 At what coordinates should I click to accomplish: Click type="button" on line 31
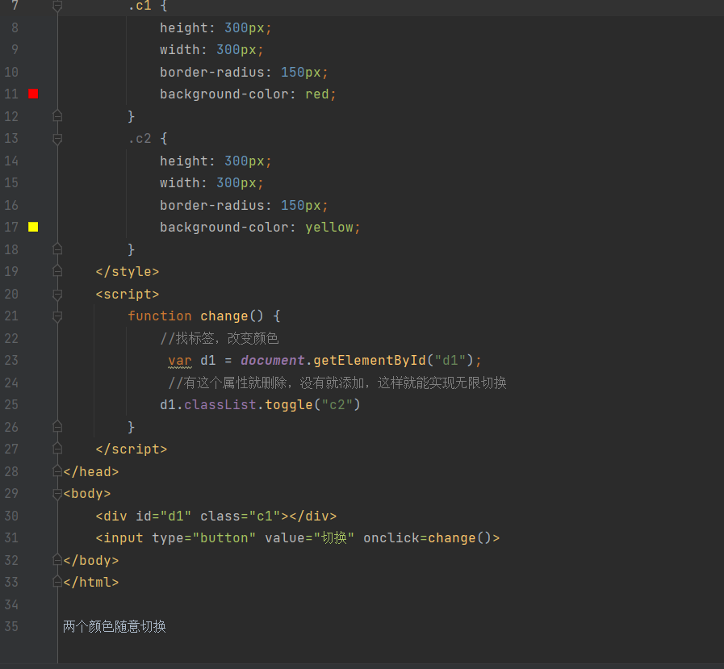point(203,538)
